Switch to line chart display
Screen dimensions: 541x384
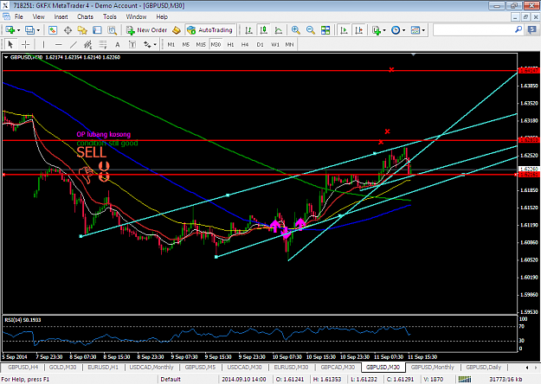[x=279, y=30]
